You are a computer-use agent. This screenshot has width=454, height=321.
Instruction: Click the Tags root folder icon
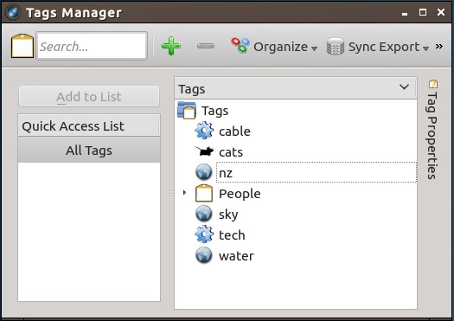pos(187,110)
